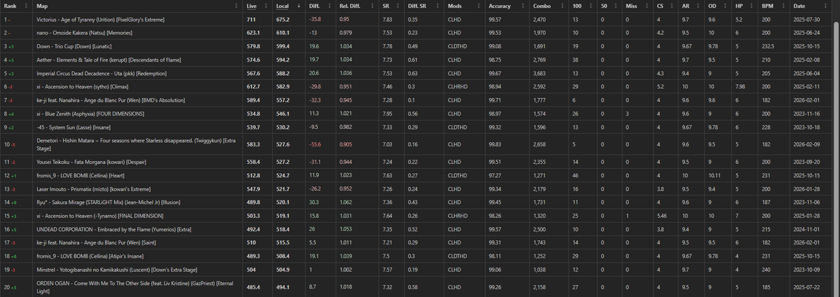Sort by the 50 count column icon
This screenshot has width=840, height=297.
click(617, 7)
